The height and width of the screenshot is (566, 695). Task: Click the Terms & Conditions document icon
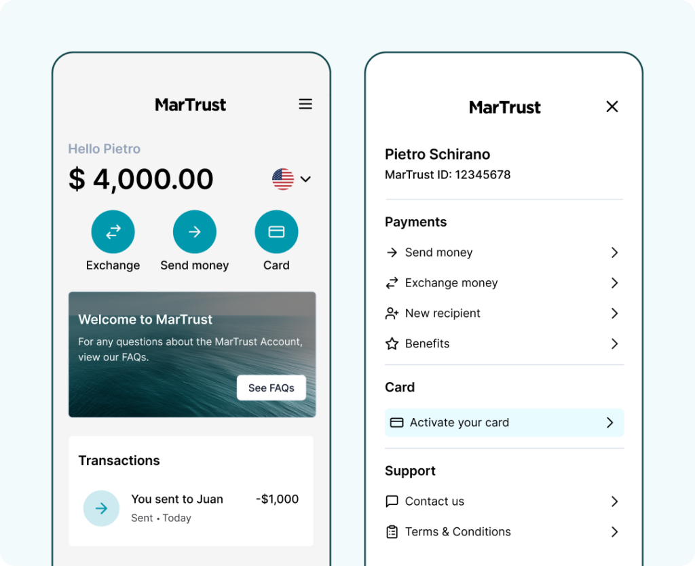tap(392, 532)
